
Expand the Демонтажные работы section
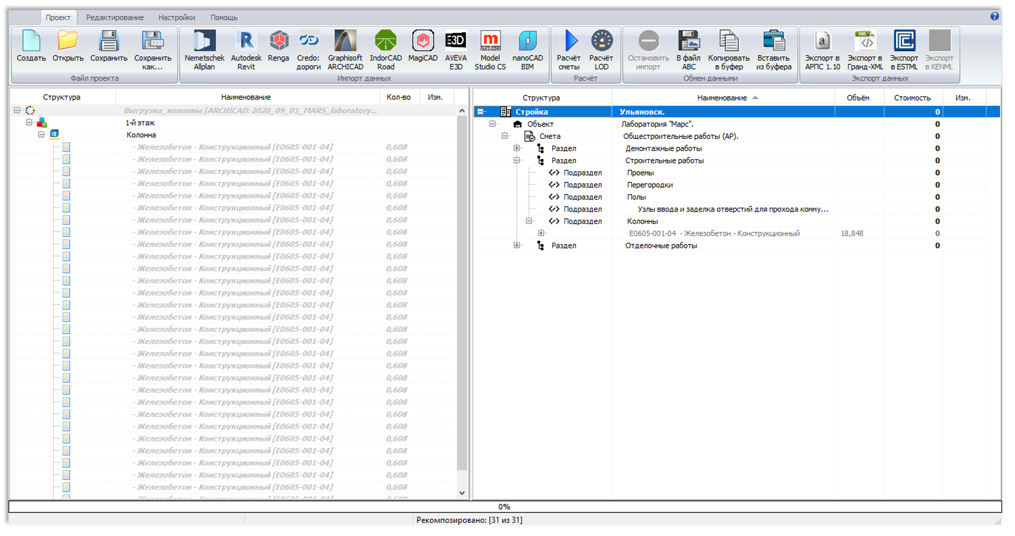tap(517, 148)
